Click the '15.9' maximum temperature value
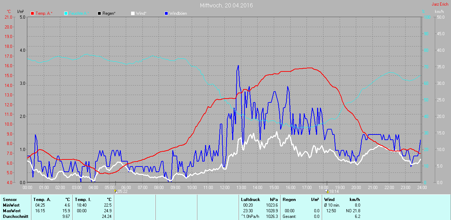This screenshot has width=451, height=220. [66, 211]
